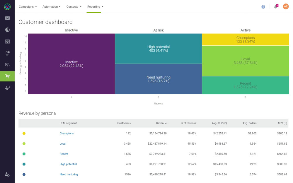Click the help question mark icon
This screenshot has width=293, height=183.
tap(263, 7)
